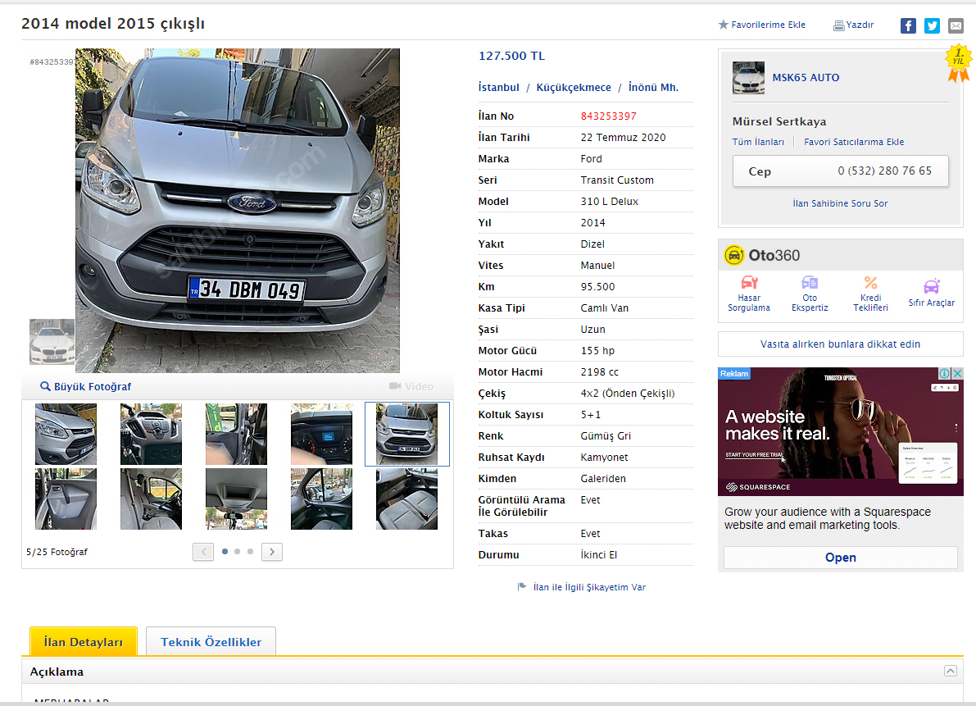This screenshot has height=706, width=976.
Task: Open the ad info icon
Action: 944,374
